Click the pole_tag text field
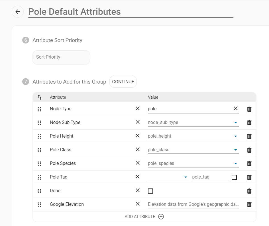 (210, 177)
